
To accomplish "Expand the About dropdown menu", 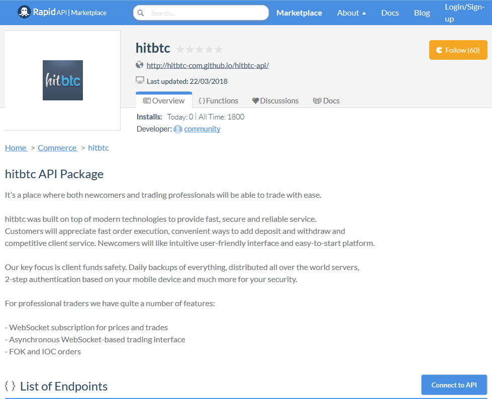I will click(x=351, y=13).
